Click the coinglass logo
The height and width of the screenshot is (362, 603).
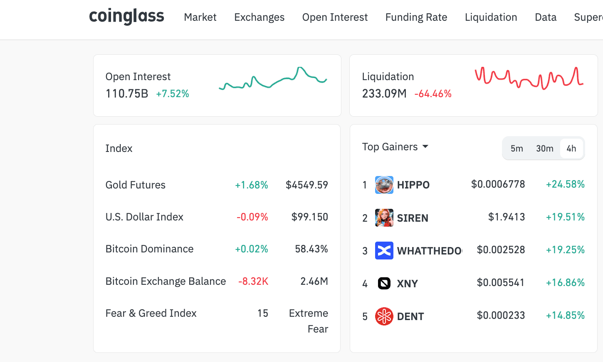pos(126,17)
